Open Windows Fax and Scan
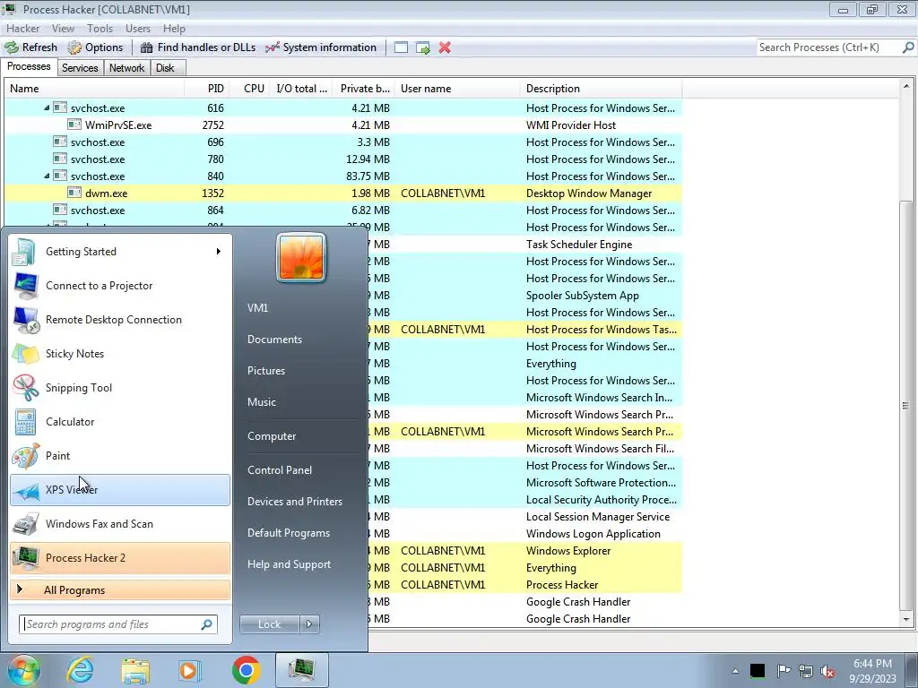This screenshot has width=918, height=688. pos(120,523)
